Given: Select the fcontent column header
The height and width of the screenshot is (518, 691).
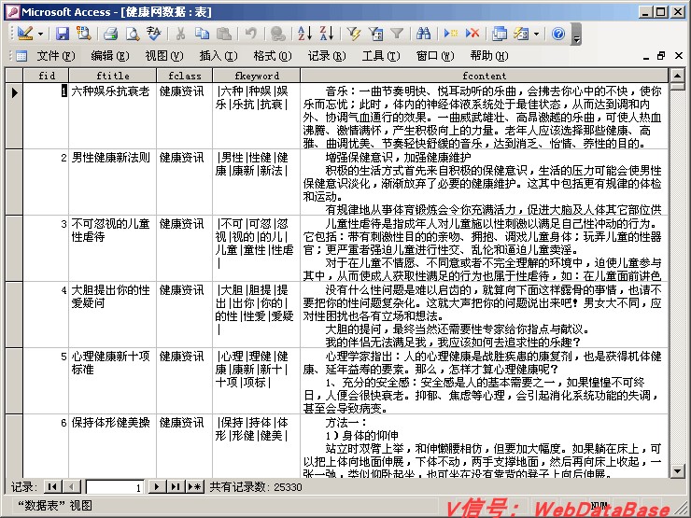Looking at the screenshot, I should [485, 76].
